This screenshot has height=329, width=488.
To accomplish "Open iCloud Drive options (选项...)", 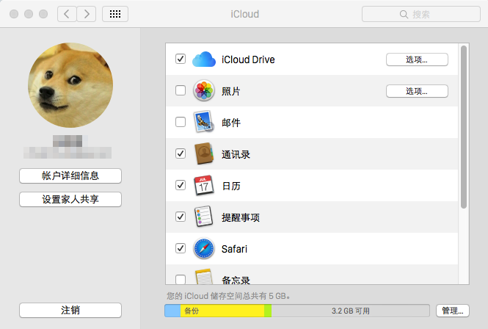I will tap(417, 59).
